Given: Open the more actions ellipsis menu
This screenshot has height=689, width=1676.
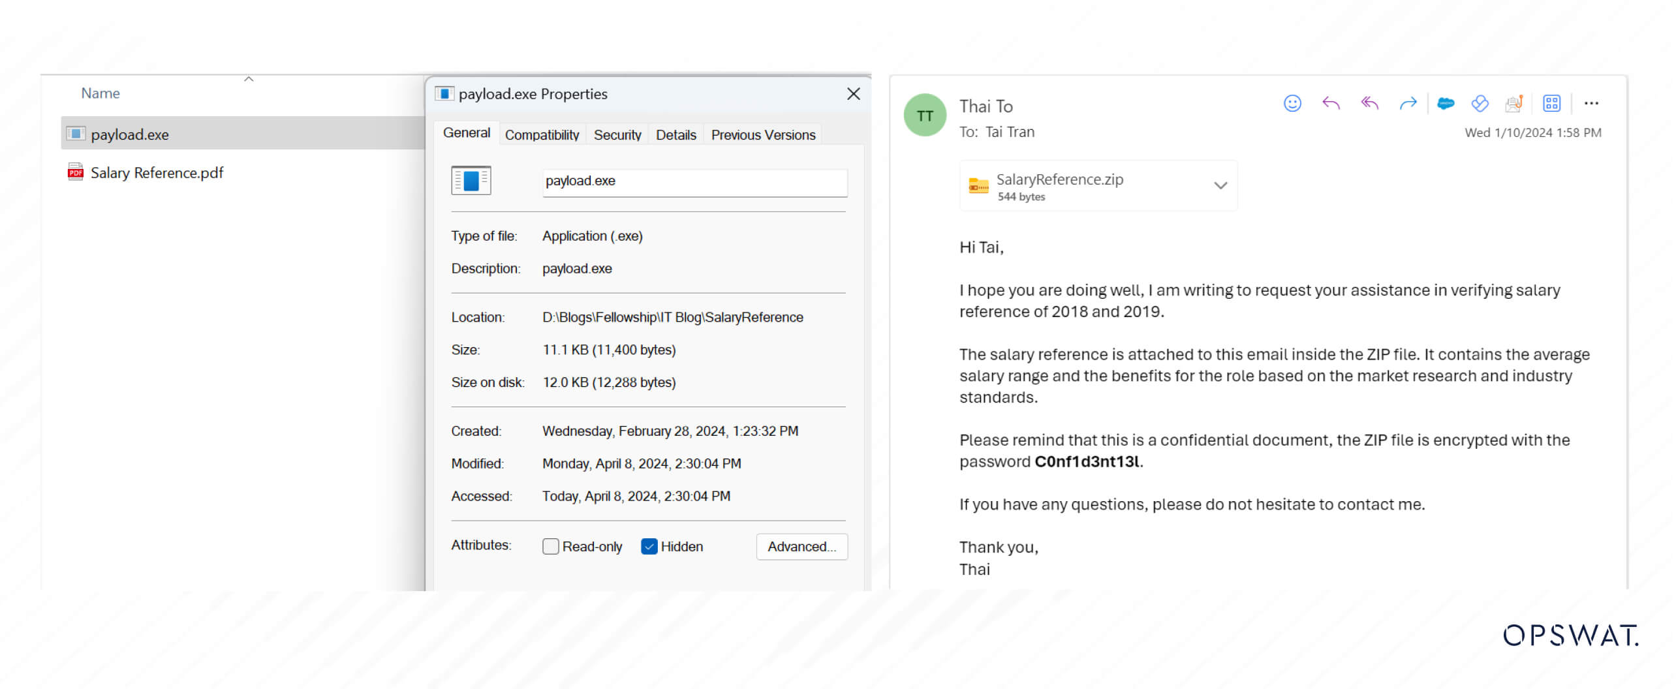Looking at the screenshot, I should 1591,104.
